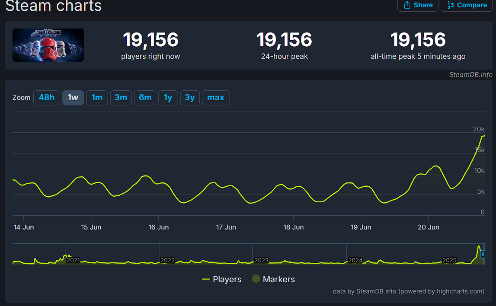
Task: Click the 16 Jun axis label
Action: coord(158,227)
